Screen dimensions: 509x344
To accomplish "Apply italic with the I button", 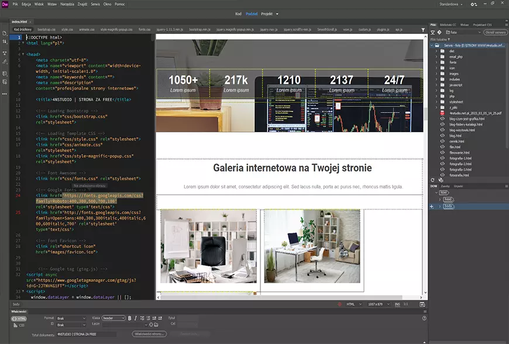I will 135,318.
